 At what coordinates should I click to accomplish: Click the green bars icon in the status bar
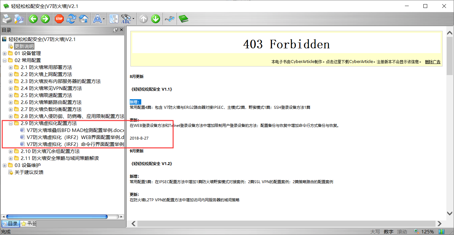[x=442, y=232]
